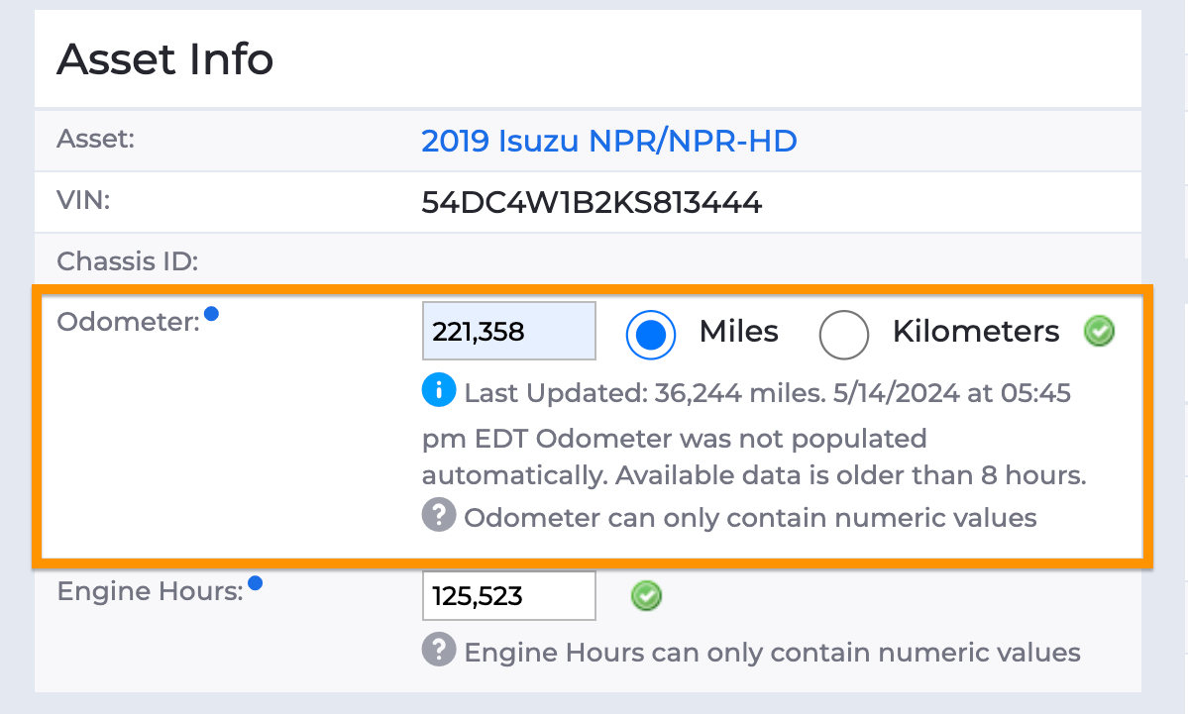Image resolution: width=1188 pixels, height=714 pixels.
Task: Choose the Miles label text
Action: coord(739,332)
